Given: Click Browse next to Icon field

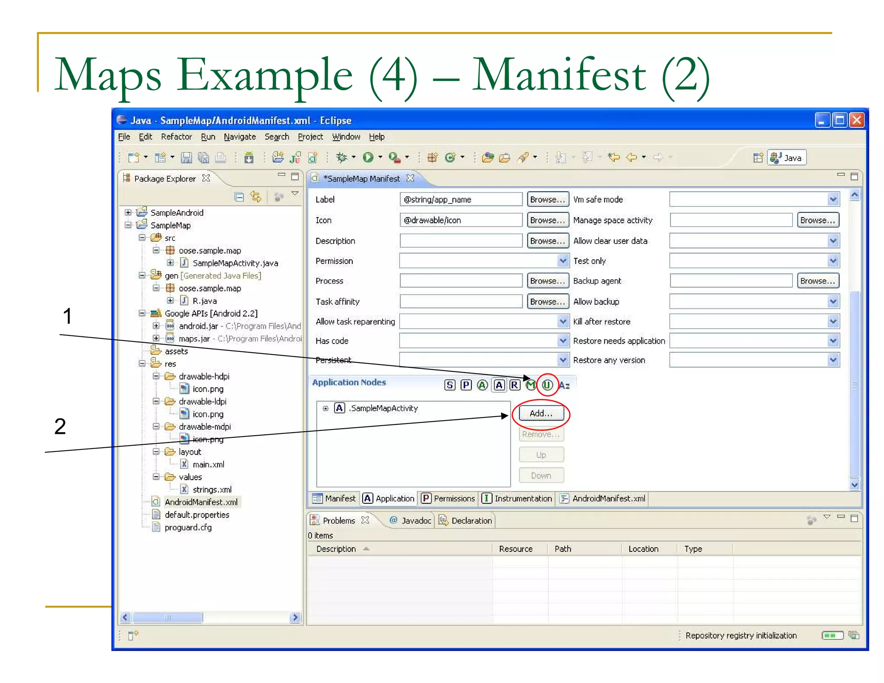Looking at the screenshot, I should click(x=548, y=220).
